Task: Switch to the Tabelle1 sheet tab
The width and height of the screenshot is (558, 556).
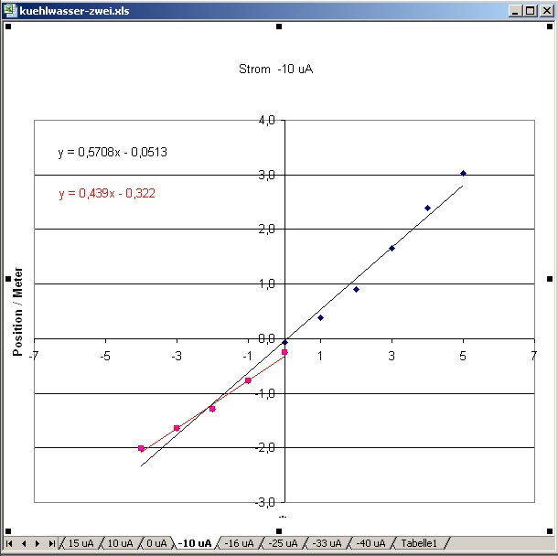Action: click(x=419, y=543)
